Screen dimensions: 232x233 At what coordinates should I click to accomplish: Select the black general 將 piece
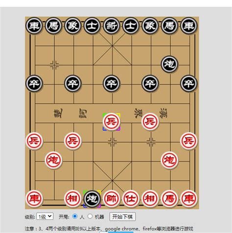click(x=112, y=25)
